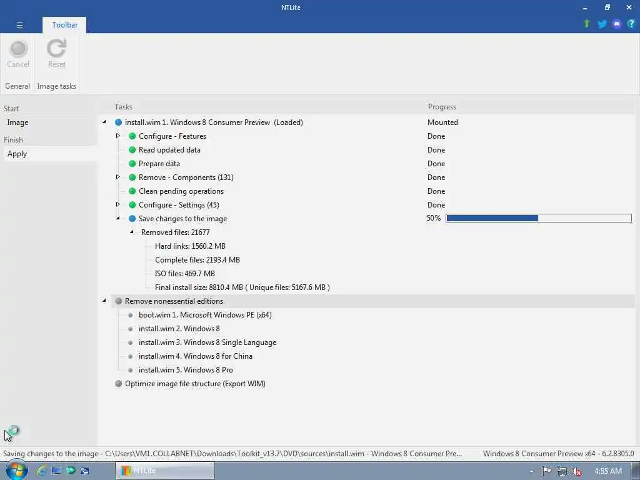Click green dot beside Read updated data
Viewport: 640px width, 480px height.
[132, 150]
